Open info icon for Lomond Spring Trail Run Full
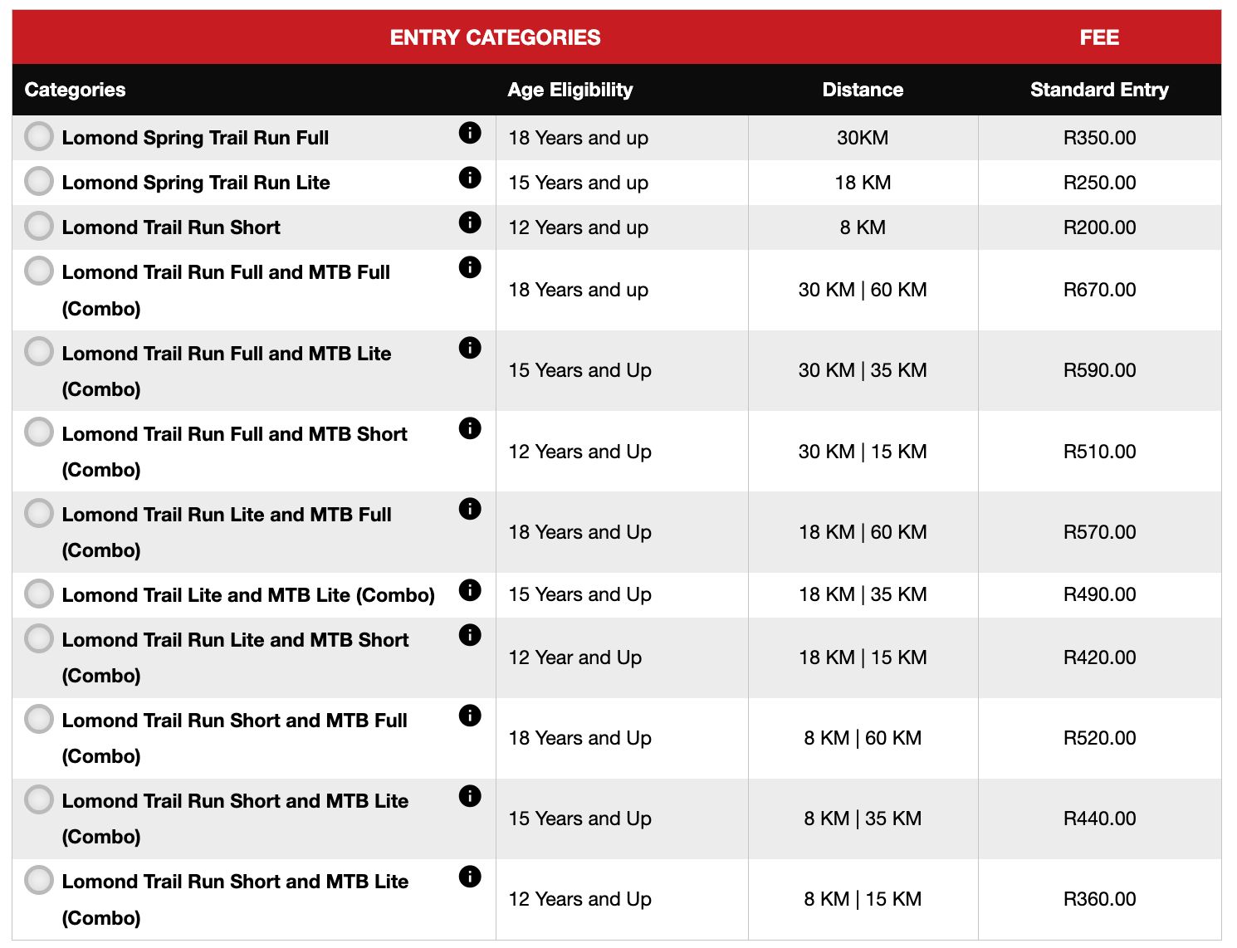The image size is (1237, 948). click(470, 133)
